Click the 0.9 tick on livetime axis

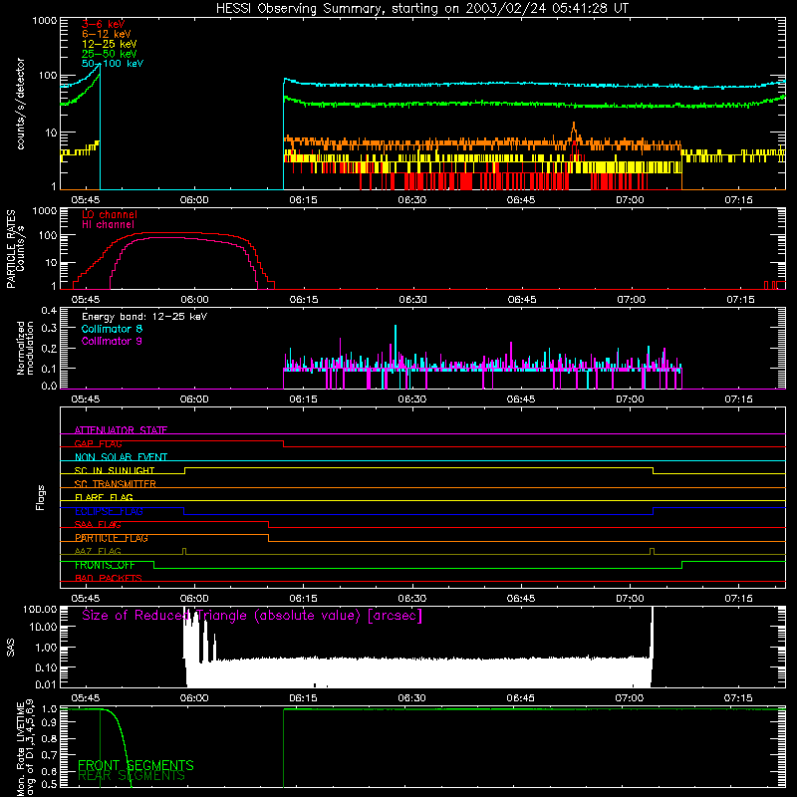pos(49,723)
